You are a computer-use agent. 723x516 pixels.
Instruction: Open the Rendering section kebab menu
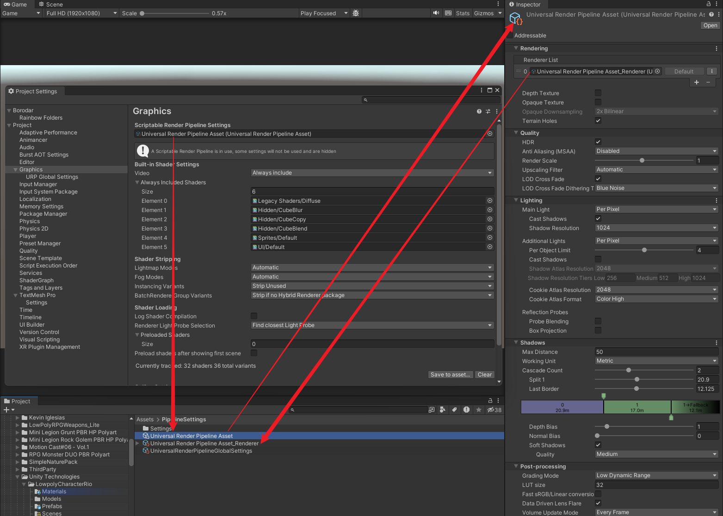(717, 49)
